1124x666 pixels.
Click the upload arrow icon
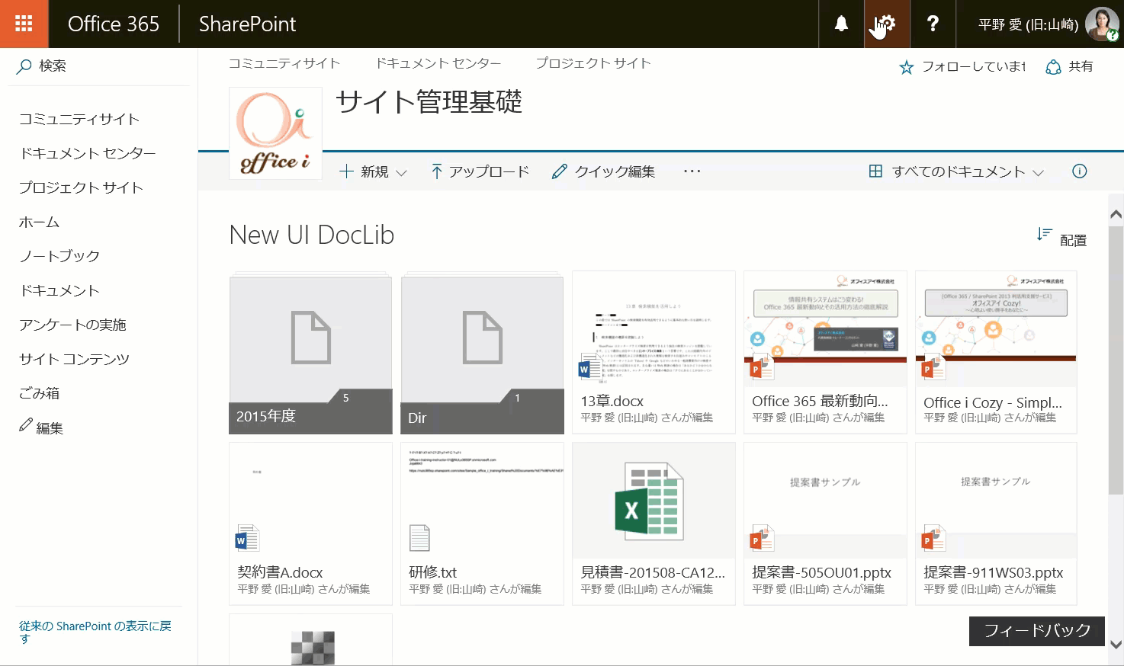(x=436, y=171)
